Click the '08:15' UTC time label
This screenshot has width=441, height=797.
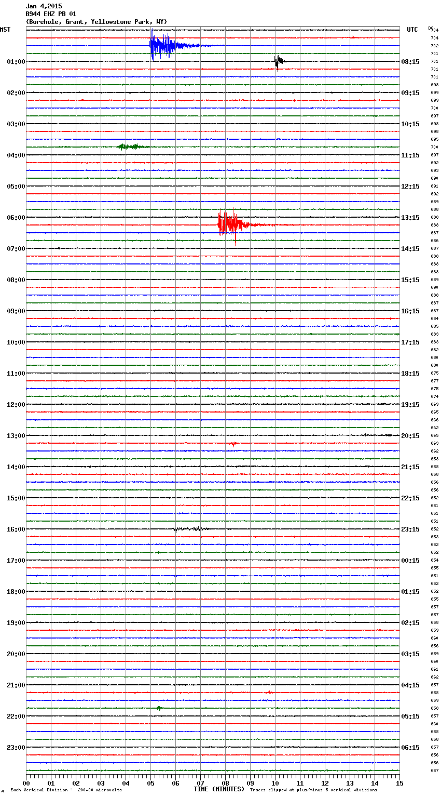[410, 62]
